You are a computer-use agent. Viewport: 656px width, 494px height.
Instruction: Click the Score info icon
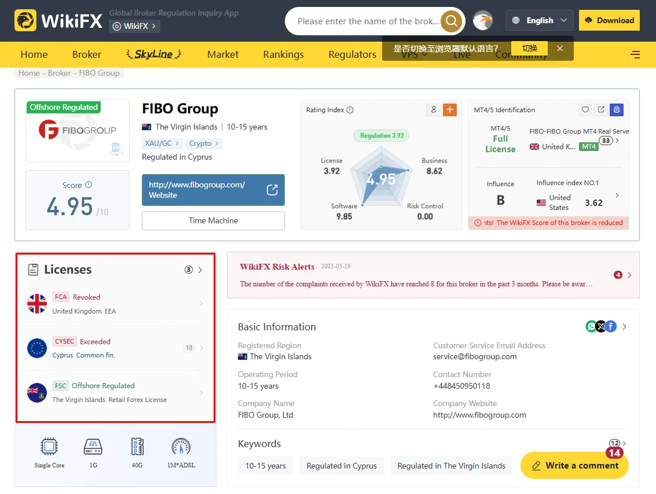[x=89, y=185]
